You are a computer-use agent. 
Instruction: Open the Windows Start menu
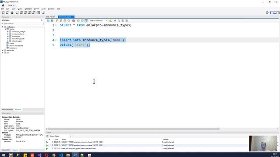(x=3, y=155)
